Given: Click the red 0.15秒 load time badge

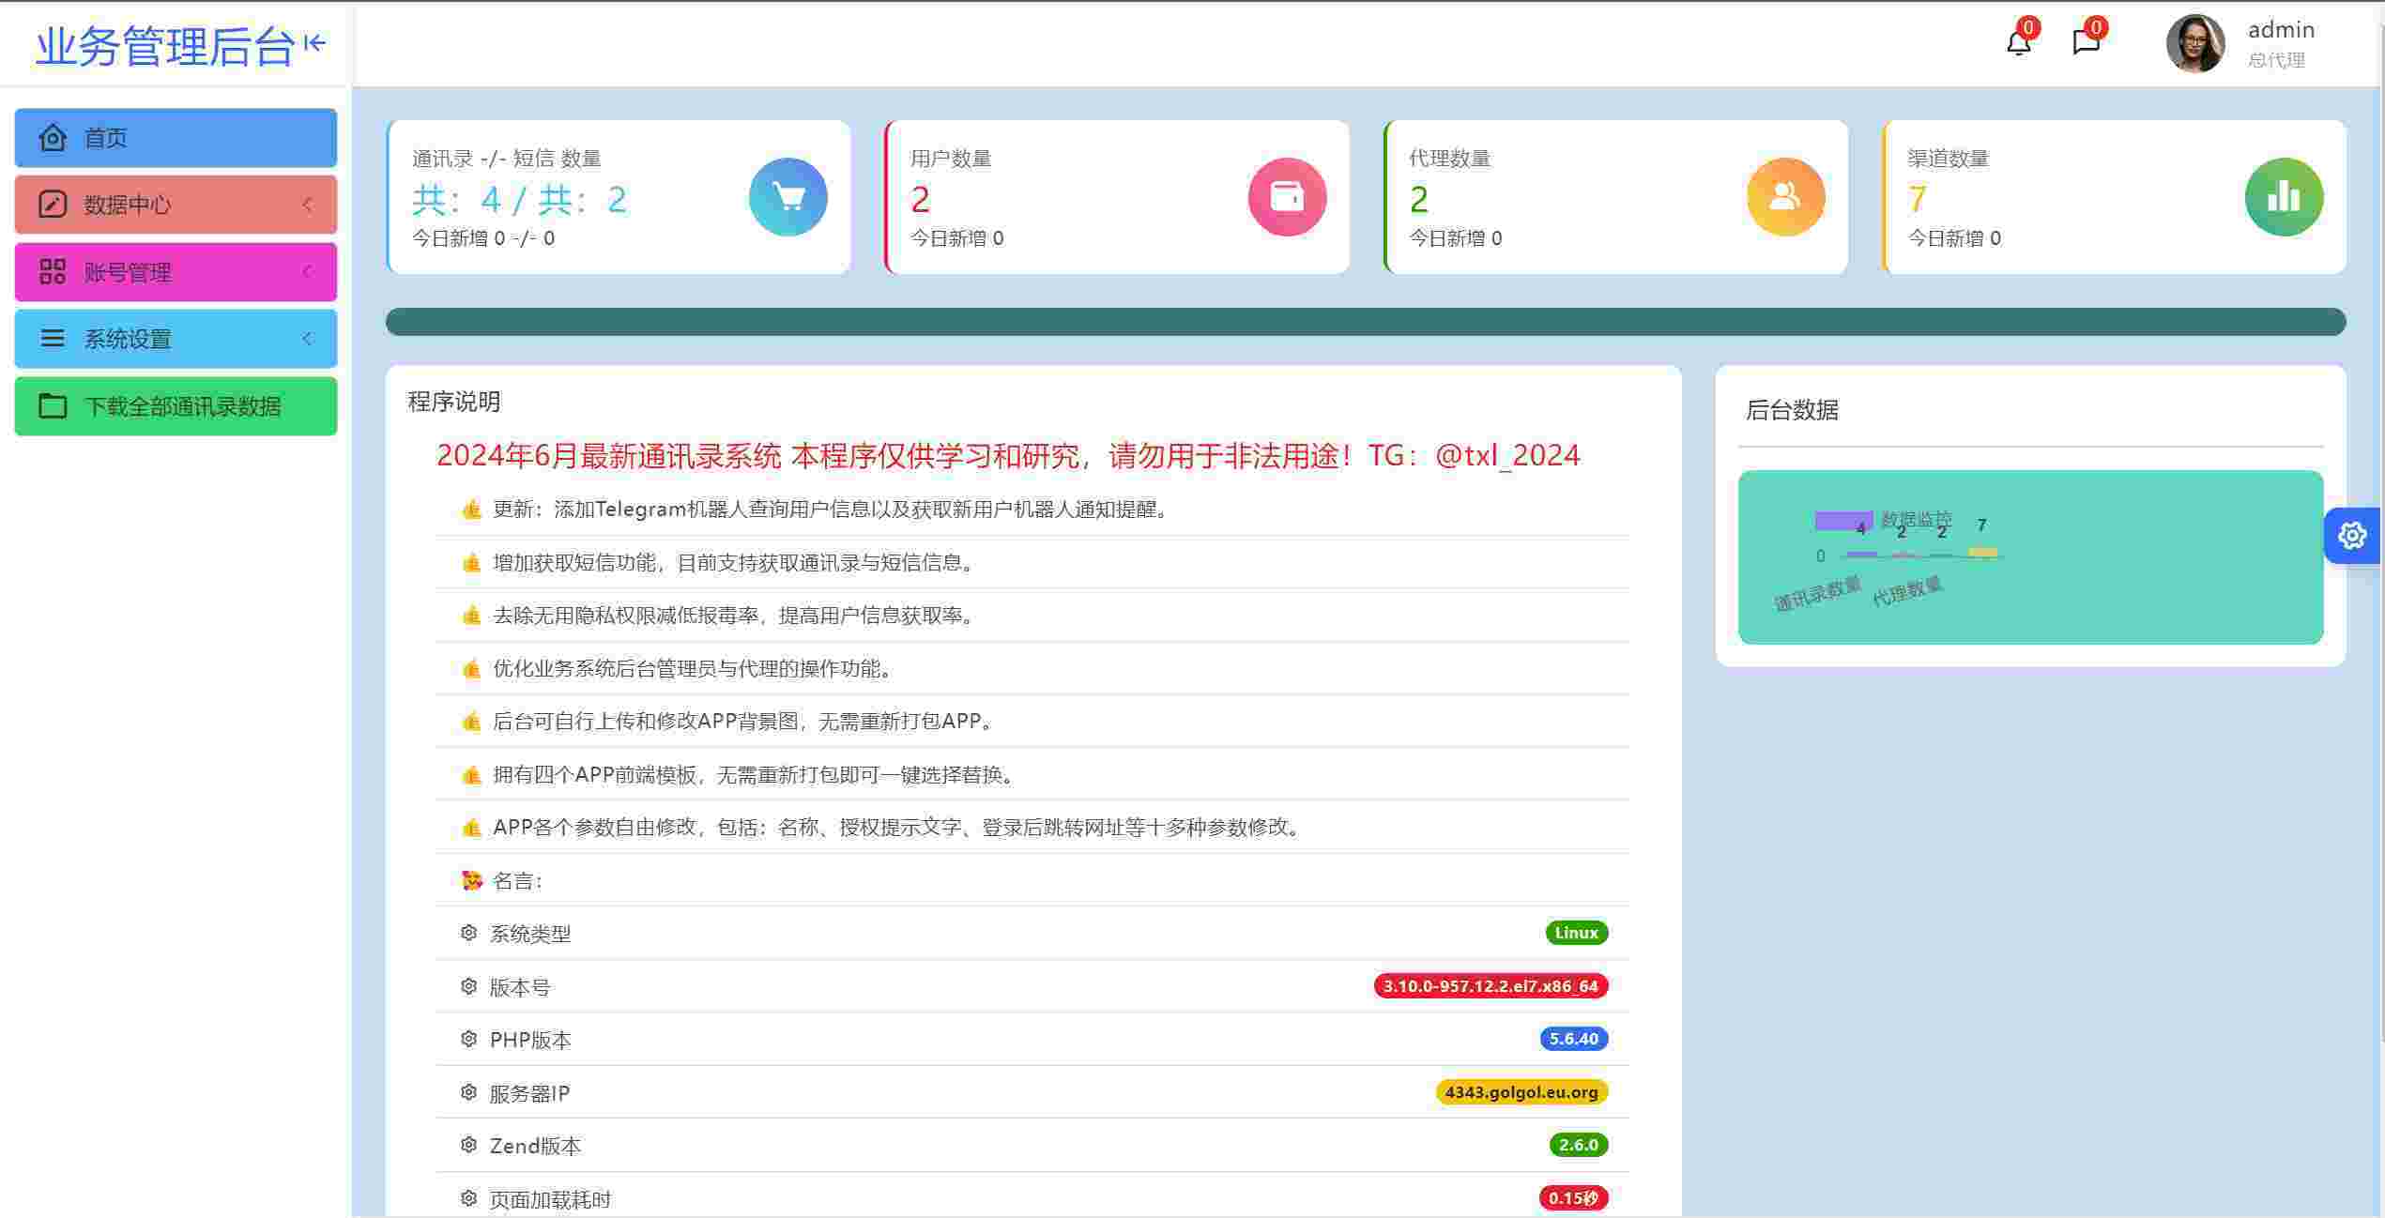Looking at the screenshot, I should coord(1574,1198).
